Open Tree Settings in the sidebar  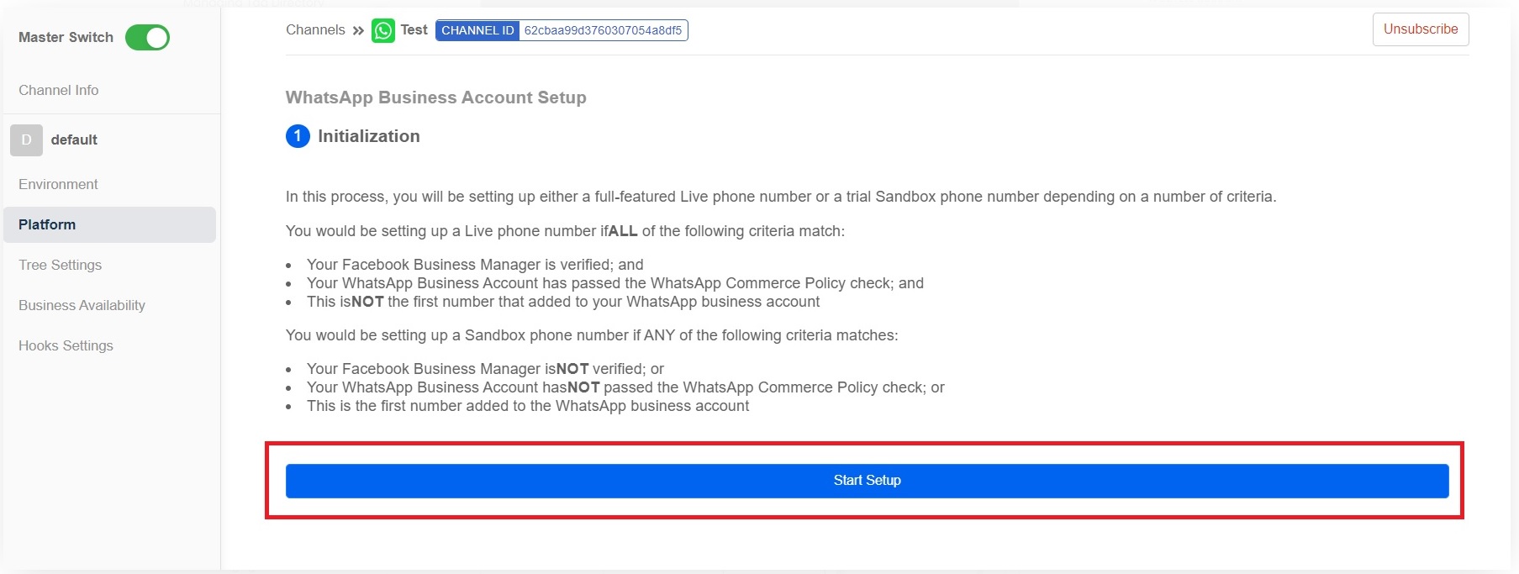60,265
